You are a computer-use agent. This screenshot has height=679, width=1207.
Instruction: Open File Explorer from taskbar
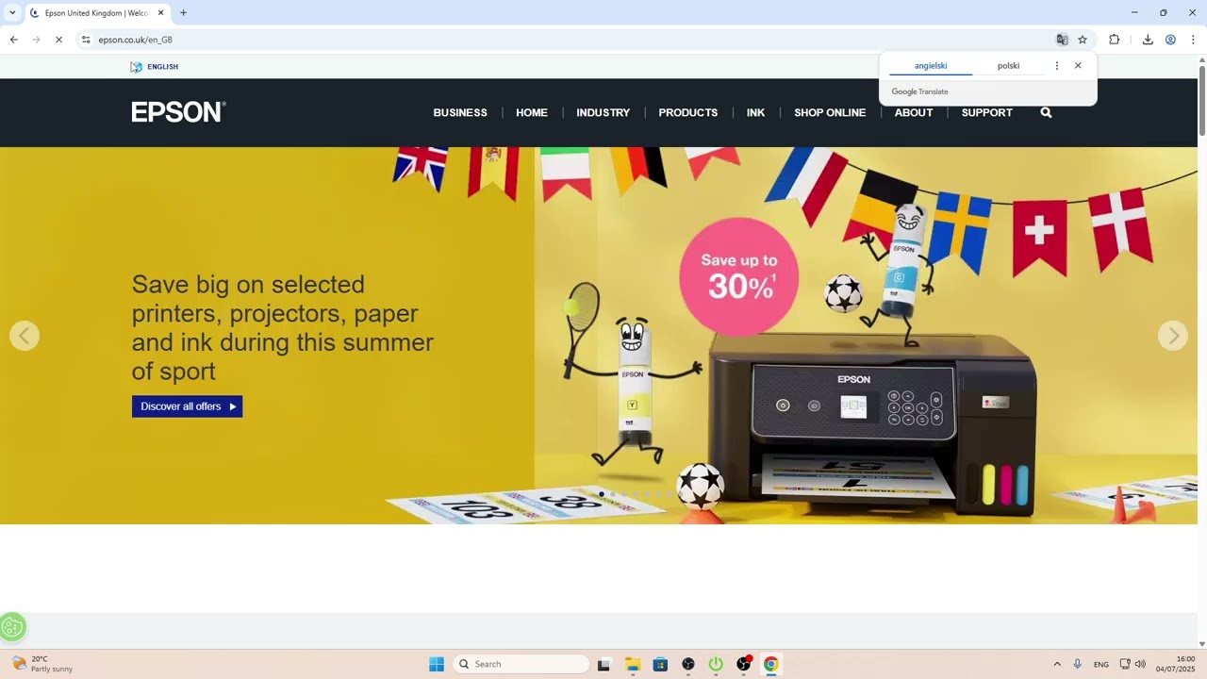pos(633,664)
